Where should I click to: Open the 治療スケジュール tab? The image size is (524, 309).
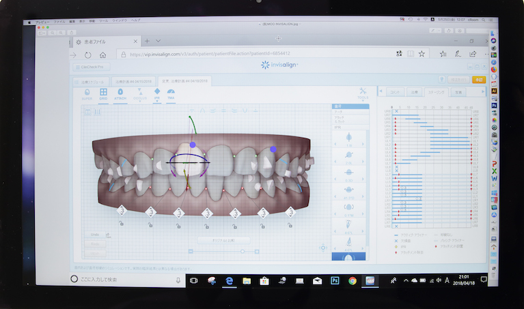(x=92, y=82)
